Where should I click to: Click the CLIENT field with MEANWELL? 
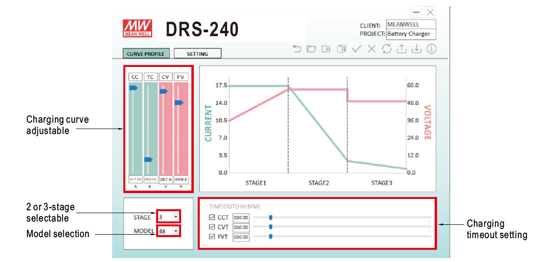pyautogui.click(x=411, y=24)
